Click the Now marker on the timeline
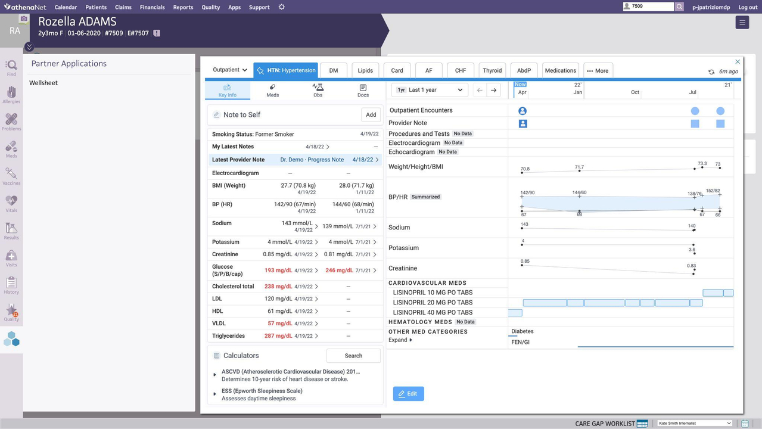 520,85
